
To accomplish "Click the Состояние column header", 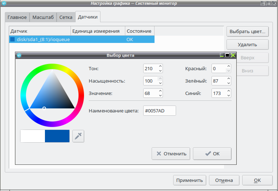I will coord(140,31).
